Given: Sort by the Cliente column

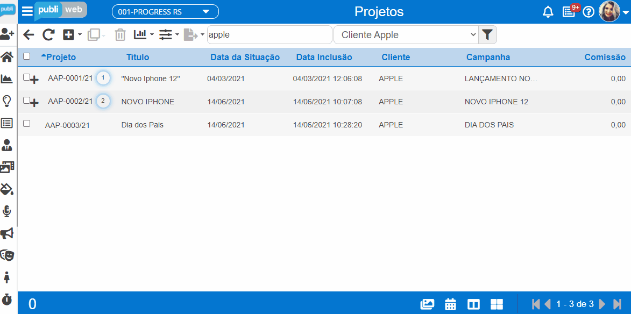Looking at the screenshot, I should 396,57.
